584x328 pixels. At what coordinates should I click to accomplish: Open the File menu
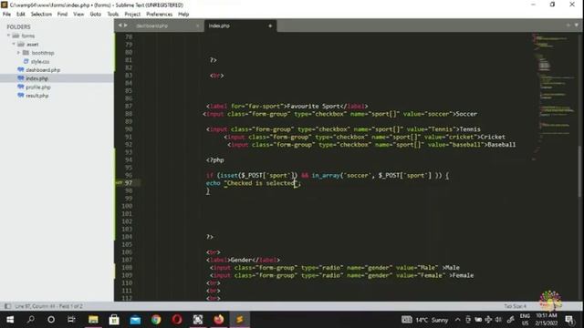point(6,15)
